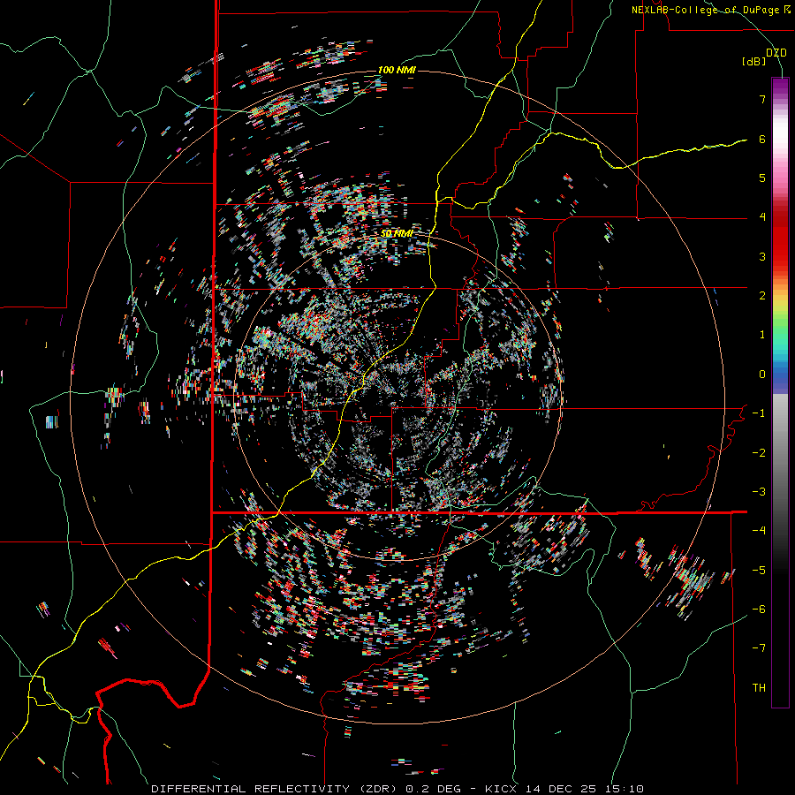The image size is (795, 795).
Task: Click the -1 value on color scale
Action: click(x=759, y=413)
